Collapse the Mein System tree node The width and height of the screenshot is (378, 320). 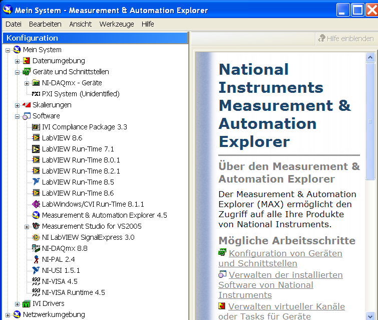(8, 50)
